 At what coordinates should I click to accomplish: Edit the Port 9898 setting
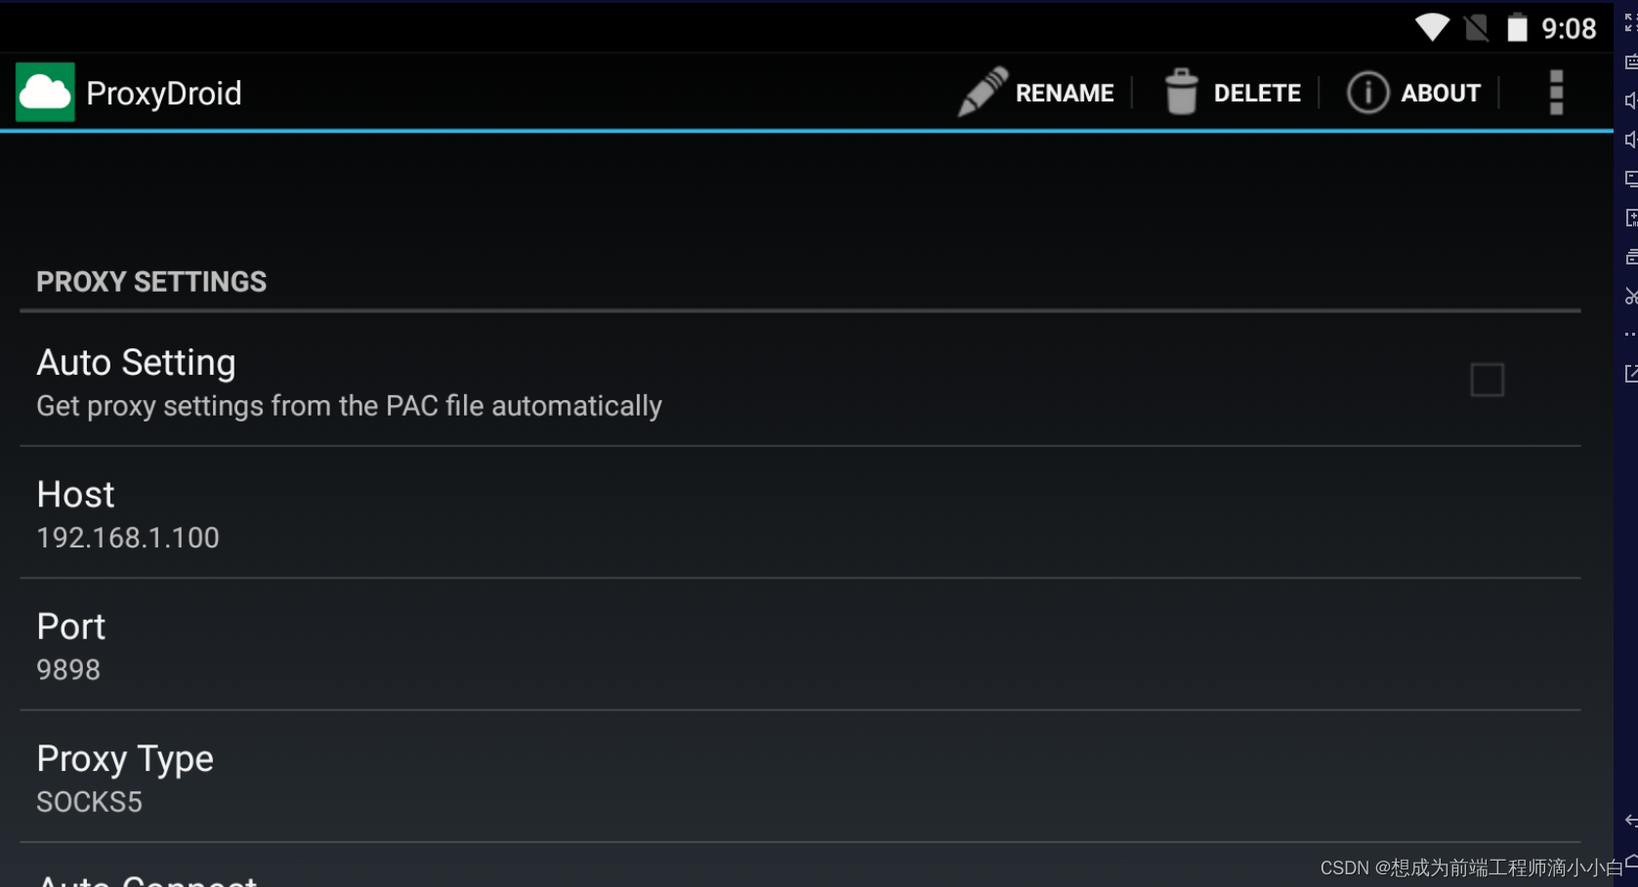70,646
